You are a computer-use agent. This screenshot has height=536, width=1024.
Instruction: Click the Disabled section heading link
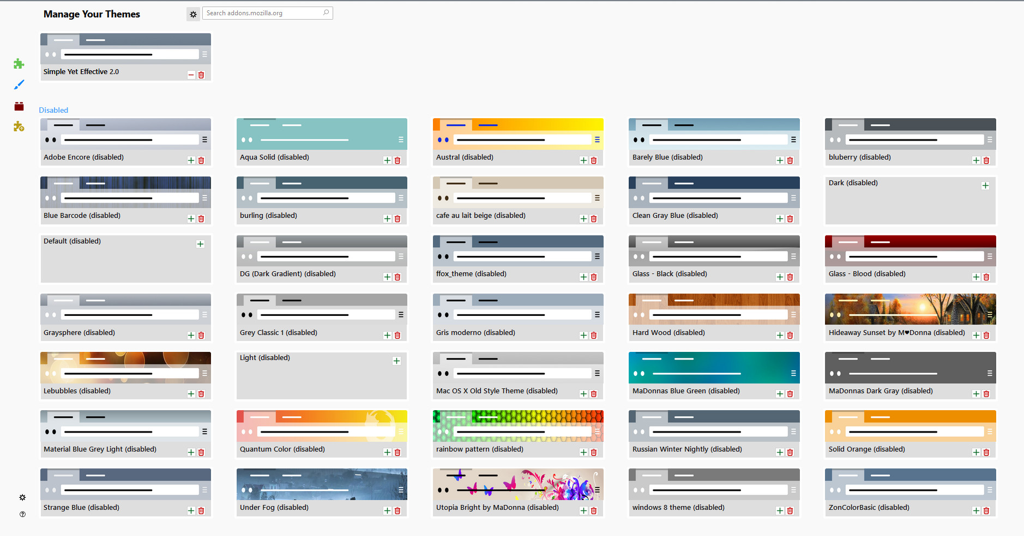point(53,110)
